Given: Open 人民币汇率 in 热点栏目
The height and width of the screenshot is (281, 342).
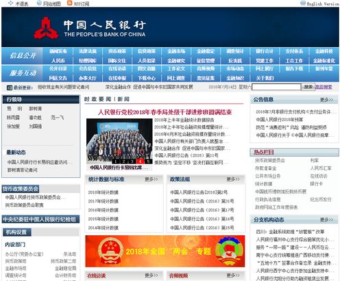Looking at the screenshot, I should tap(321, 168).
